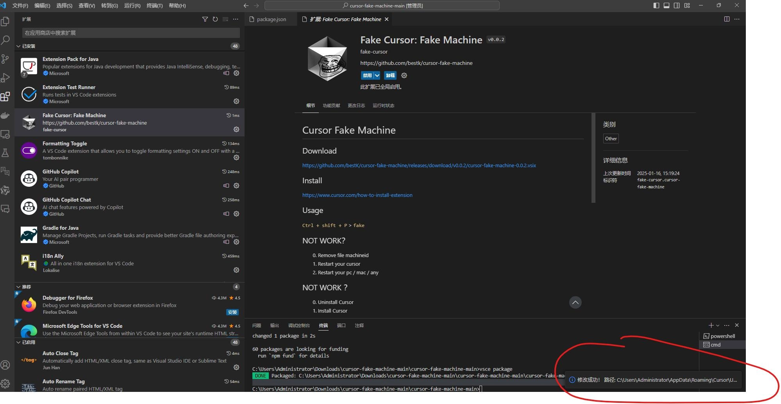This screenshot has height=404, width=781.
Task: Open gear for Extension Test Runner
Action: coord(236,101)
